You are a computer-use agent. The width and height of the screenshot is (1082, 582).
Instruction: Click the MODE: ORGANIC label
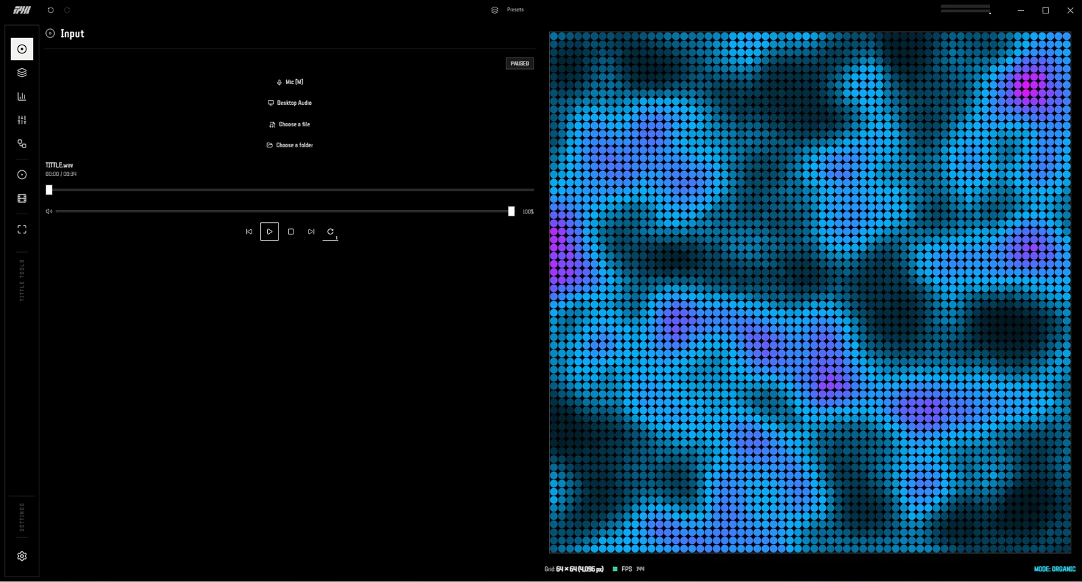[1054, 569]
